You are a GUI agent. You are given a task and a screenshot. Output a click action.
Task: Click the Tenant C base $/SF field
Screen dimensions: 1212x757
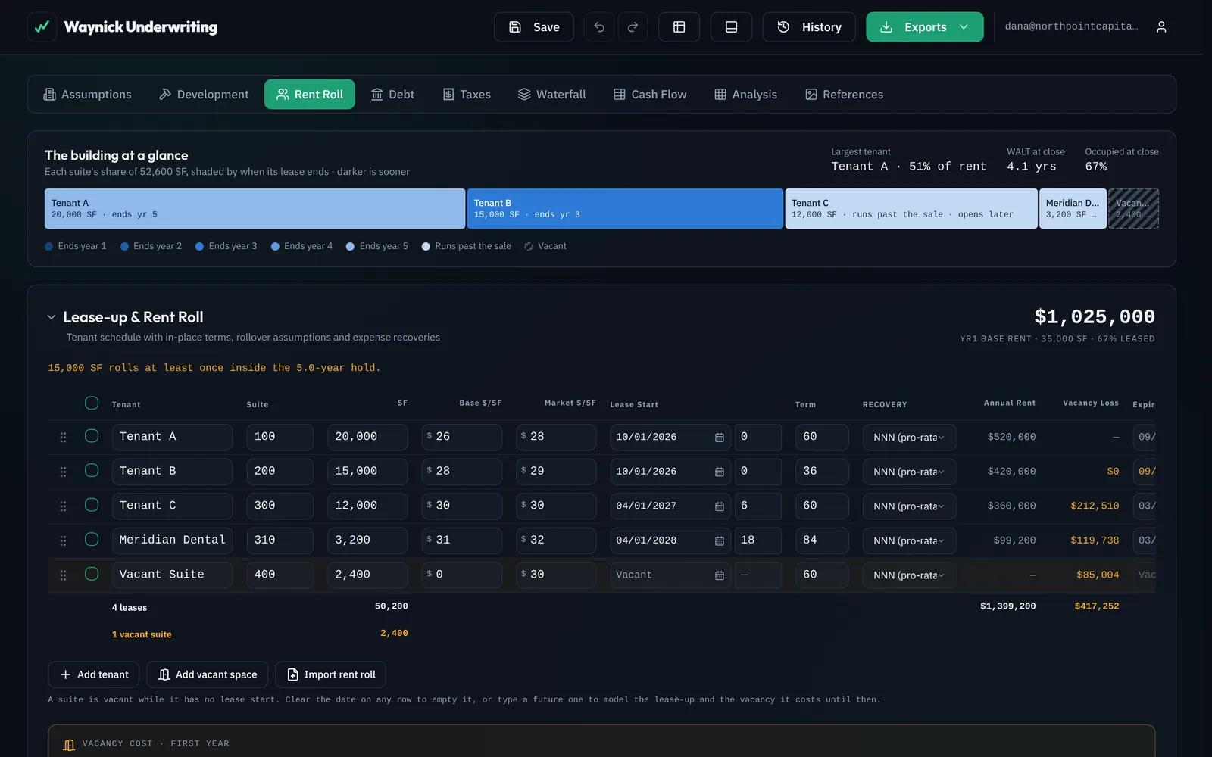click(x=462, y=506)
